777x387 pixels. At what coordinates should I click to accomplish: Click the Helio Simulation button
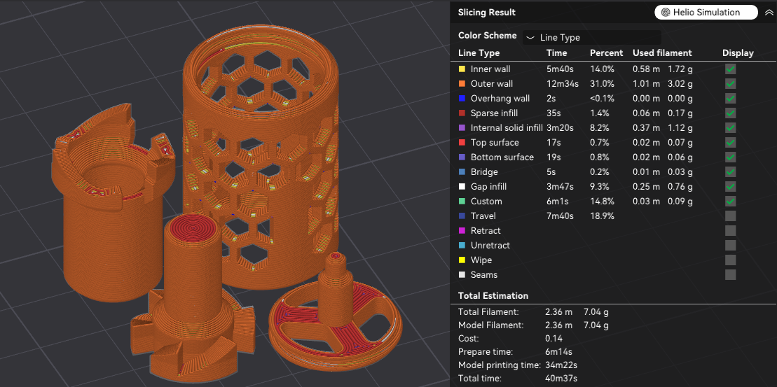[706, 13]
